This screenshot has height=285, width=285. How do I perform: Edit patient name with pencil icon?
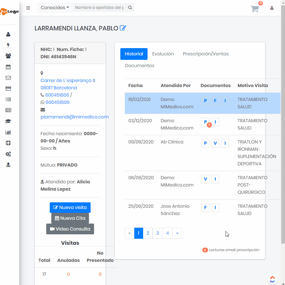point(123,28)
